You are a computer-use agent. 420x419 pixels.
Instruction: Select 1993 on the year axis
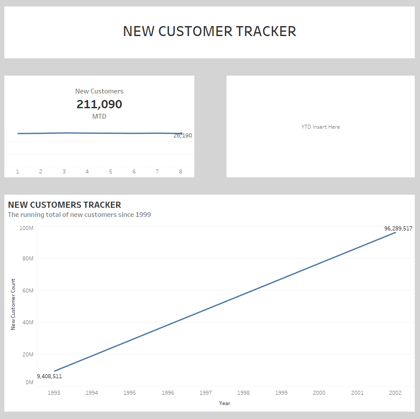pos(54,392)
